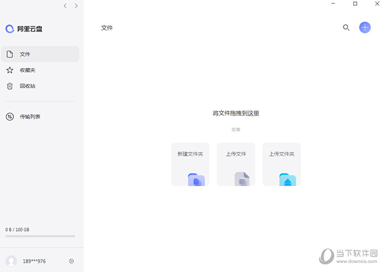Image resolution: width=386 pixels, height=272 pixels.
Task: Click the star favorites icon
Action: pos(10,70)
